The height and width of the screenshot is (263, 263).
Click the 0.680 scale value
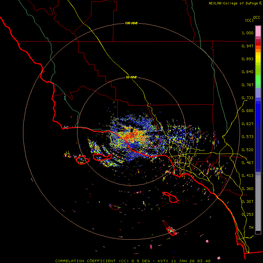pyautogui.click(x=248, y=111)
